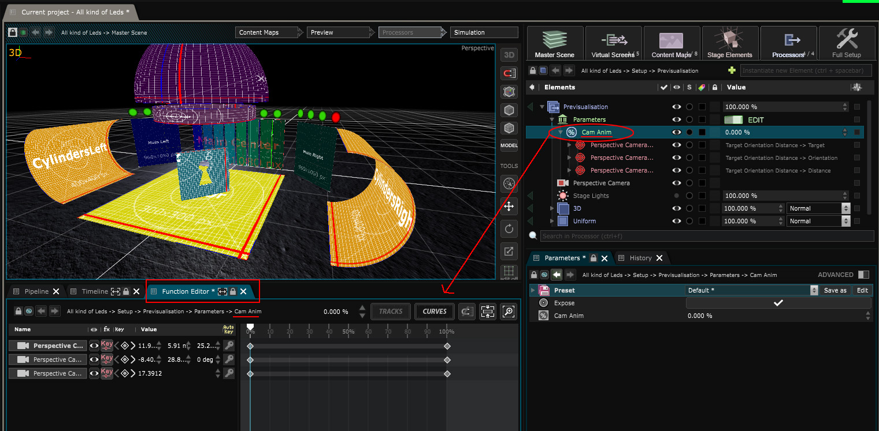Toggle visibility of the Uniform element
The width and height of the screenshot is (879, 431).
pyautogui.click(x=676, y=221)
